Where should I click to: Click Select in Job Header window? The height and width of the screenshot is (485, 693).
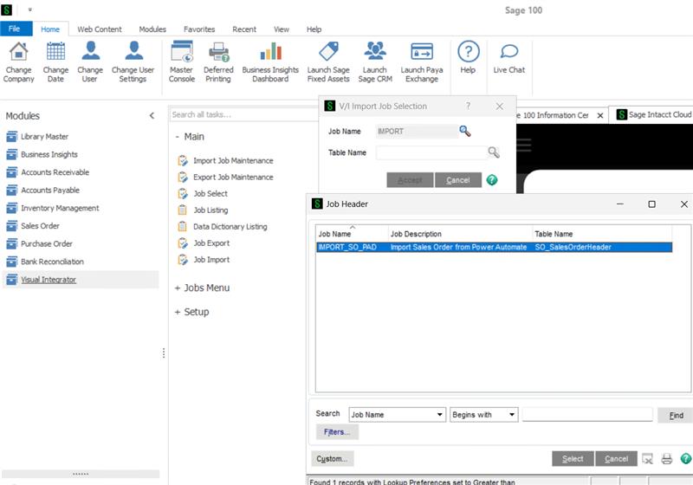573,459
